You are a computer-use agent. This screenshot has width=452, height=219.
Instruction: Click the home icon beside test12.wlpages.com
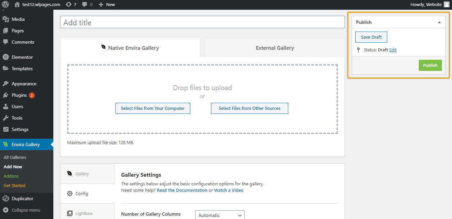click(x=17, y=4)
